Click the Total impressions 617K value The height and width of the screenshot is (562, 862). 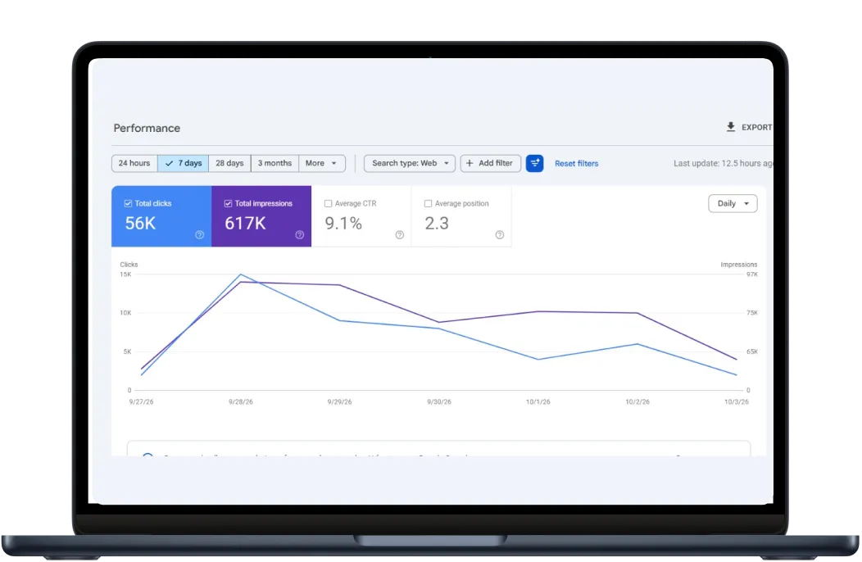point(245,224)
